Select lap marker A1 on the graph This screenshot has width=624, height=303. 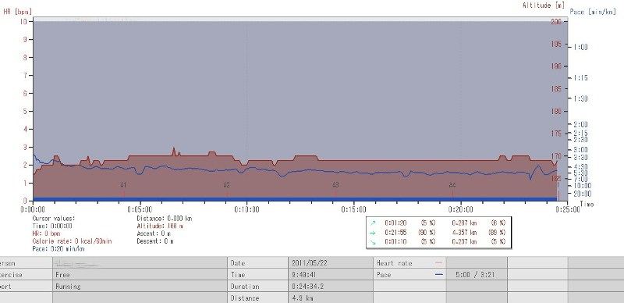pos(123,185)
